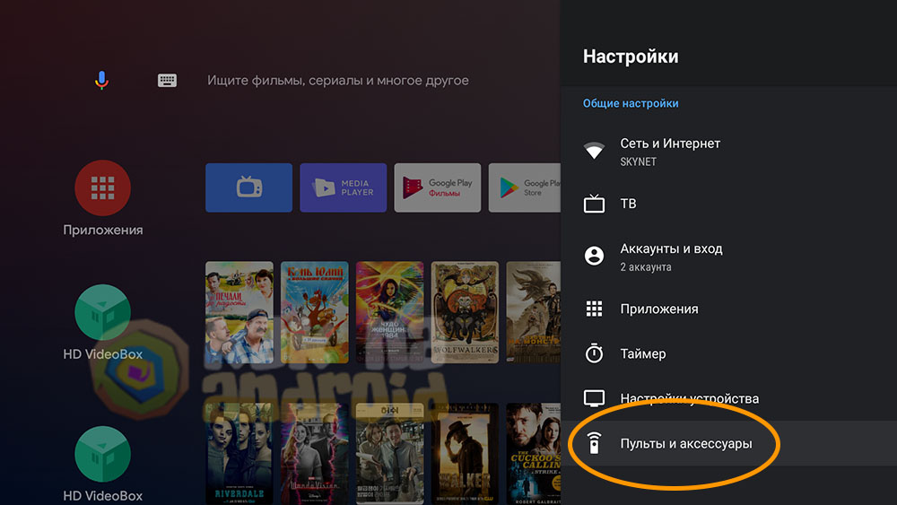The height and width of the screenshot is (505, 897).
Task: Activate the voice search microphone icon
Action: tap(102, 80)
